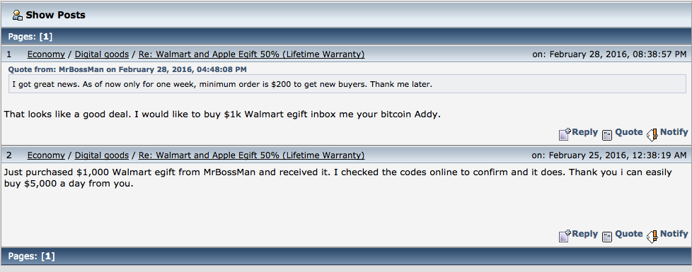Click the Quote icon in post 2
The width and height of the screenshot is (692, 272).
coord(608,236)
